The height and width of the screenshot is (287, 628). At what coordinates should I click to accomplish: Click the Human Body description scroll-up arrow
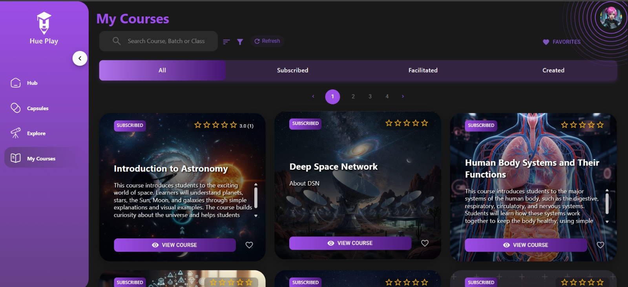pyautogui.click(x=607, y=190)
